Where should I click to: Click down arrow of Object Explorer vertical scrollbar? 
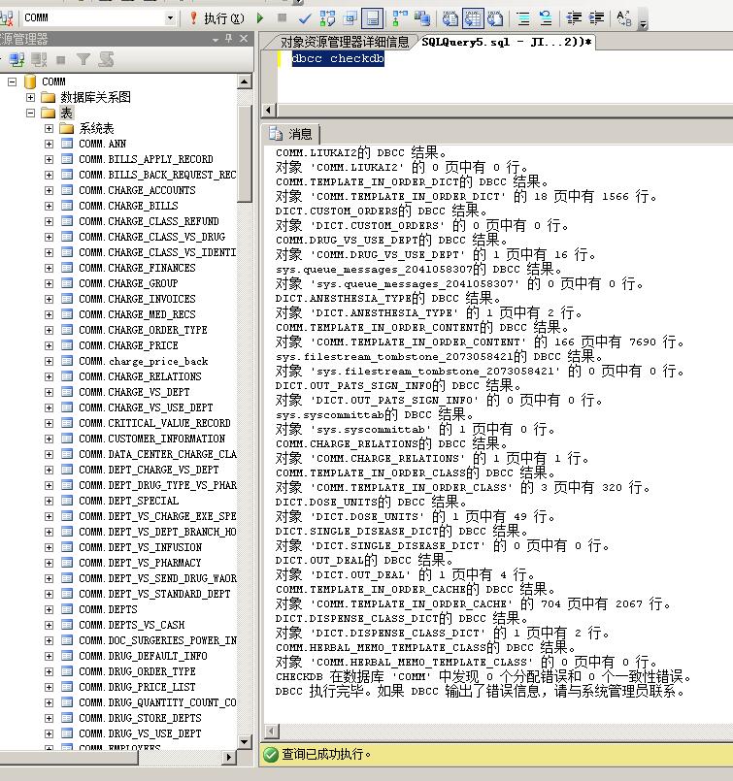[244, 741]
